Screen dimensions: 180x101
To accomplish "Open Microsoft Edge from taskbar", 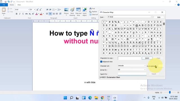I will click(x=90, y=98).
